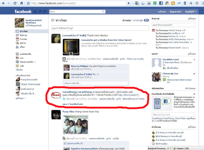The height and width of the screenshot is (150, 204).
Task: Click comment box under Luxsanicha post
Action: click(x=96, y=83)
